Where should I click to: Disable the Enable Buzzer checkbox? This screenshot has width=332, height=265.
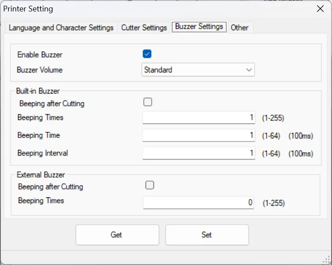point(147,54)
